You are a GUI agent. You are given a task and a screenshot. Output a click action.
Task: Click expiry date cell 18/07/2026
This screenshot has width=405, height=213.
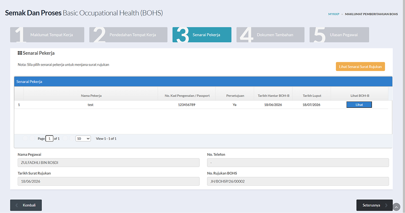[311, 105]
